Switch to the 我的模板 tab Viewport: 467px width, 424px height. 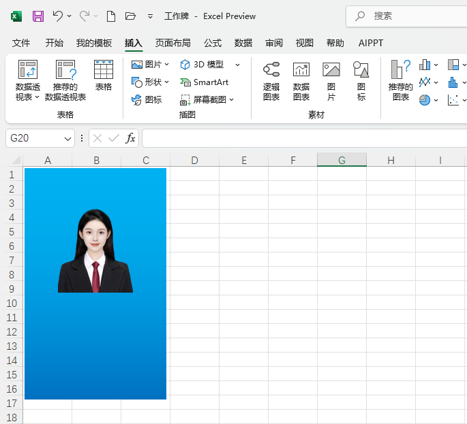94,43
